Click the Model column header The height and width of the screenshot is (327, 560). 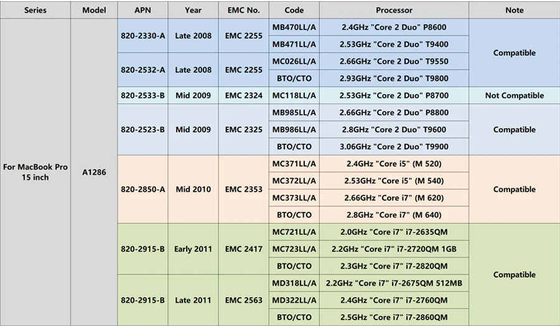[x=94, y=10]
